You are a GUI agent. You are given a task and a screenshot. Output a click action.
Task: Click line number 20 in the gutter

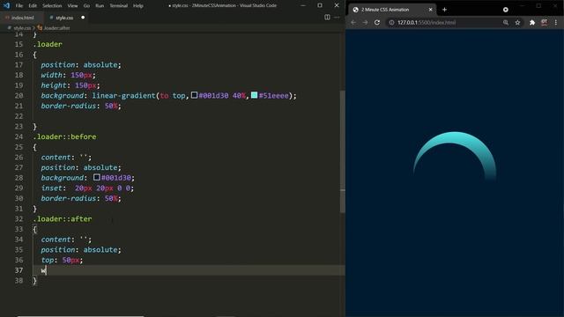pyautogui.click(x=19, y=96)
